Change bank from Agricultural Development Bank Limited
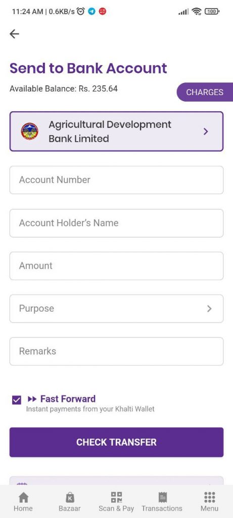 116,132
